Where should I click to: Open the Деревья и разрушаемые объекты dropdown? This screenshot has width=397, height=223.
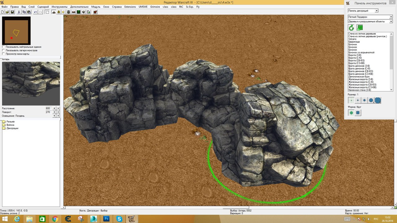pos(370,21)
